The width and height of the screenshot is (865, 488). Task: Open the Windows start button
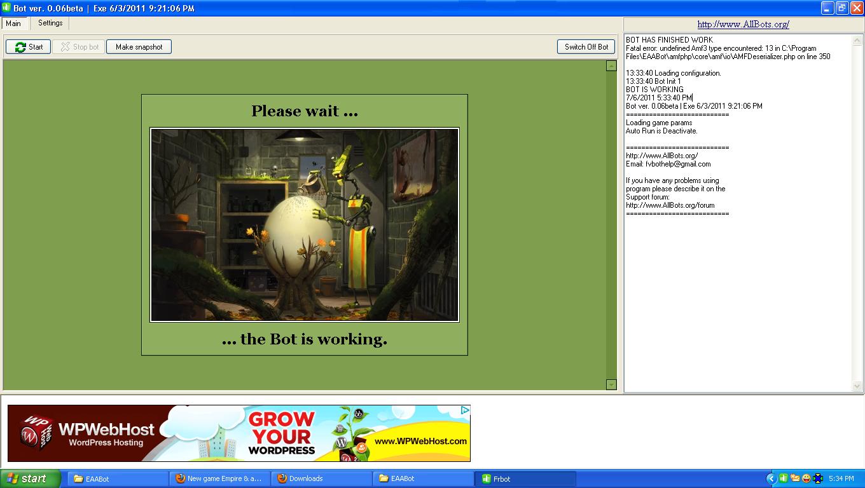pyautogui.click(x=31, y=478)
